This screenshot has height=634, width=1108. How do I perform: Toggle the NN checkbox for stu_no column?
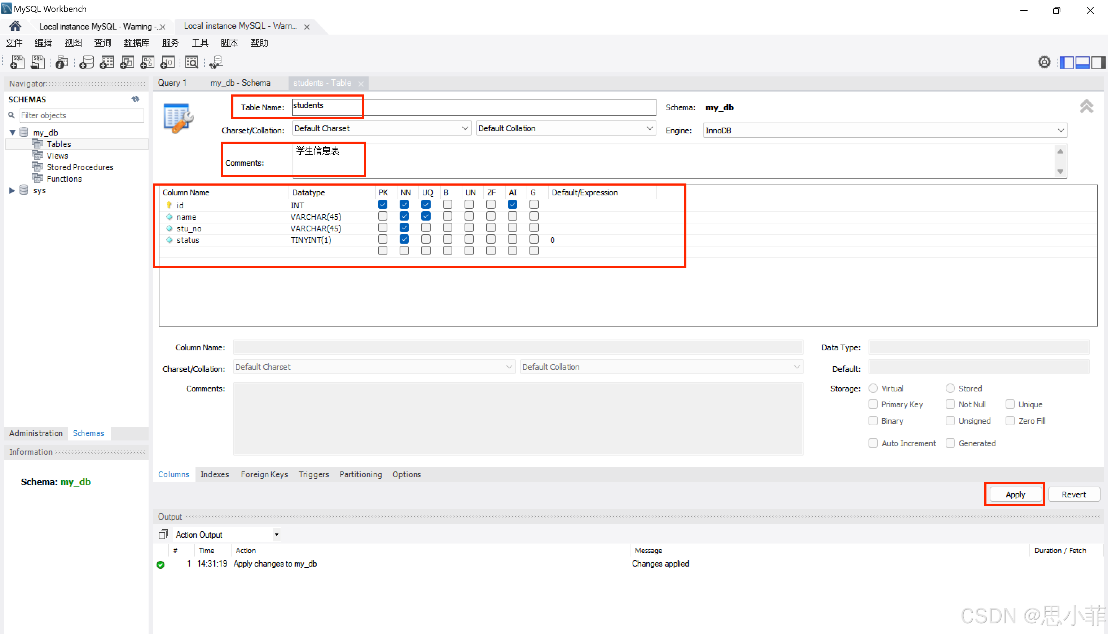tap(405, 228)
